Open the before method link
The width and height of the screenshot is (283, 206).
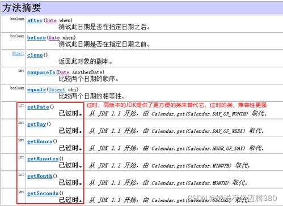point(36,38)
